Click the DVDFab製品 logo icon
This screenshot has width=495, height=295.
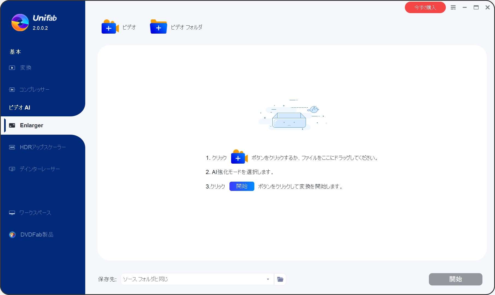[x=12, y=235]
